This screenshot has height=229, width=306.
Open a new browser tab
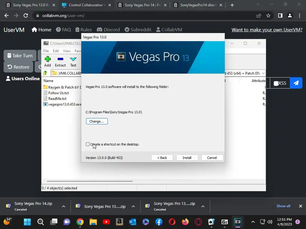click(x=232, y=5)
